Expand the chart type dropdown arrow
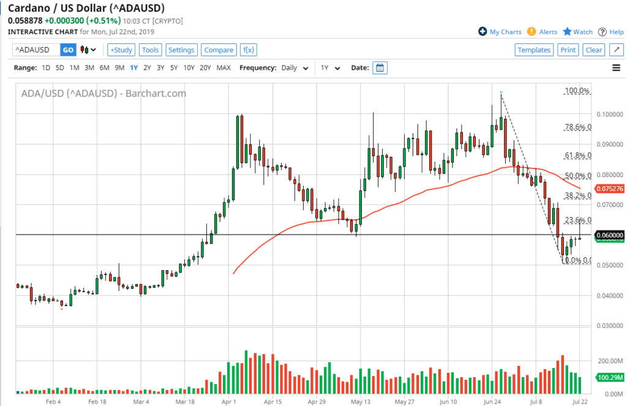The height and width of the screenshot is (406, 627). click(x=94, y=50)
